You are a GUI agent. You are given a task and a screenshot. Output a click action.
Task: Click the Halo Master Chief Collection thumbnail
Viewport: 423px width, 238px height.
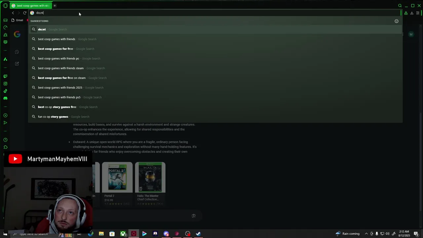[x=150, y=177]
